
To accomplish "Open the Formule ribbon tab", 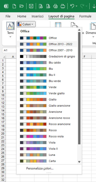I will click(85, 16).
